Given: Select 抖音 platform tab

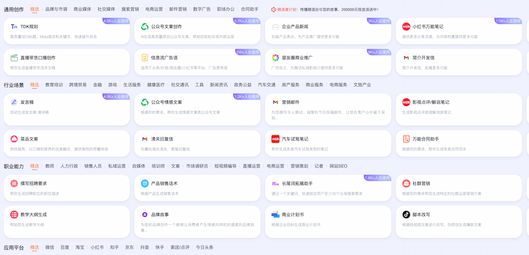Looking at the screenshot, I should click(145, 247).
